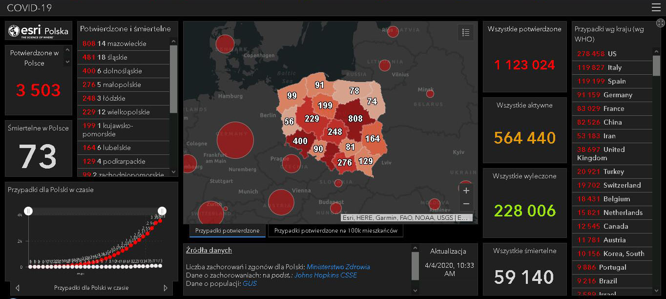This screenshot has width=666, height=299.
Task: Switch to cases per 100k mieszkańców tab
Action: click(x=335, y=231)
